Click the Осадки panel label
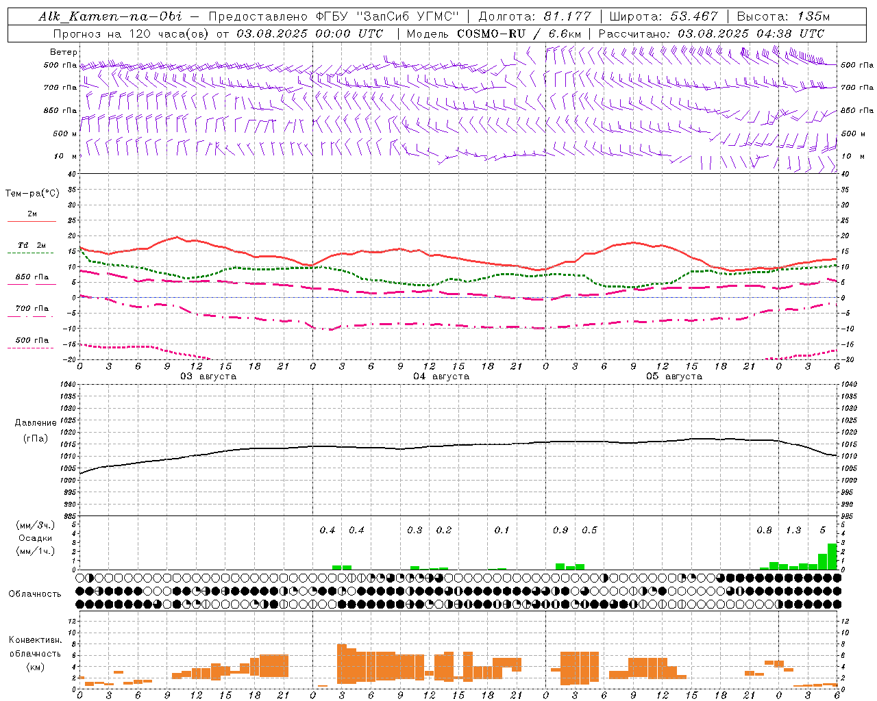 click(36, 538)
